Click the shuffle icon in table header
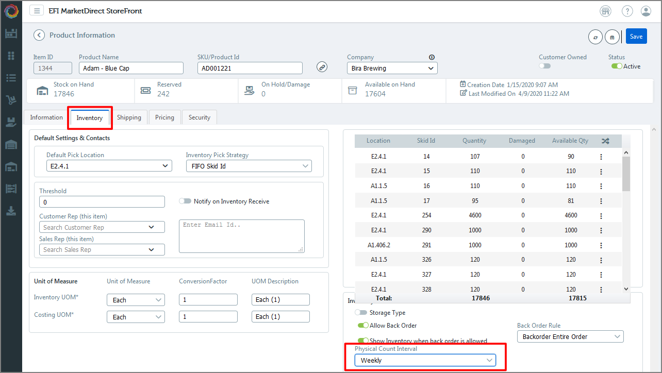This screenshot has height=373, width=662. pos(605,141)
